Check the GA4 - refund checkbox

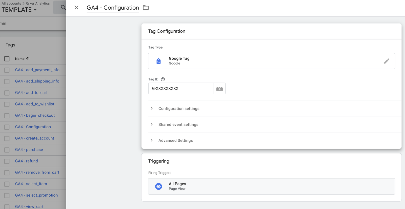point(7,161)
